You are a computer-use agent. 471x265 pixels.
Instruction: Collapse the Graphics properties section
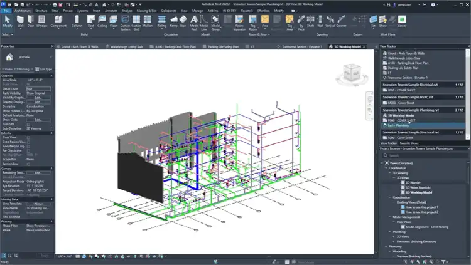pyautogui.click(x=51, y=76)
